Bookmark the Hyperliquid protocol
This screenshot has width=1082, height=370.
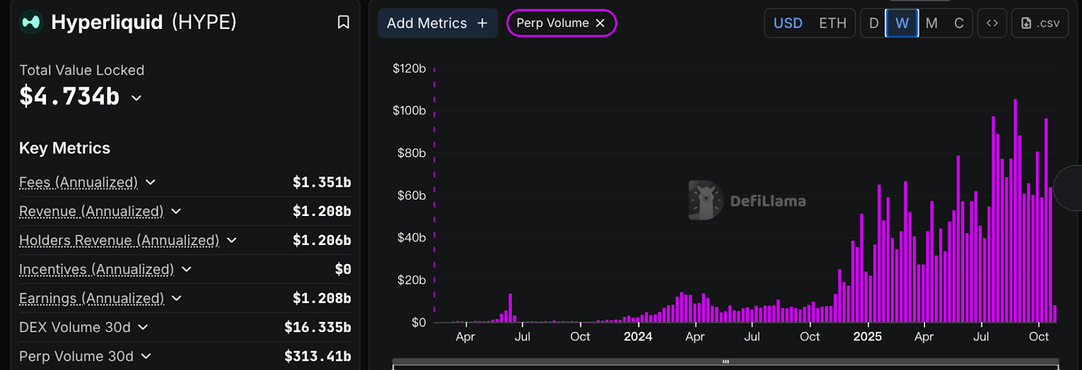[x=344, y=22]
